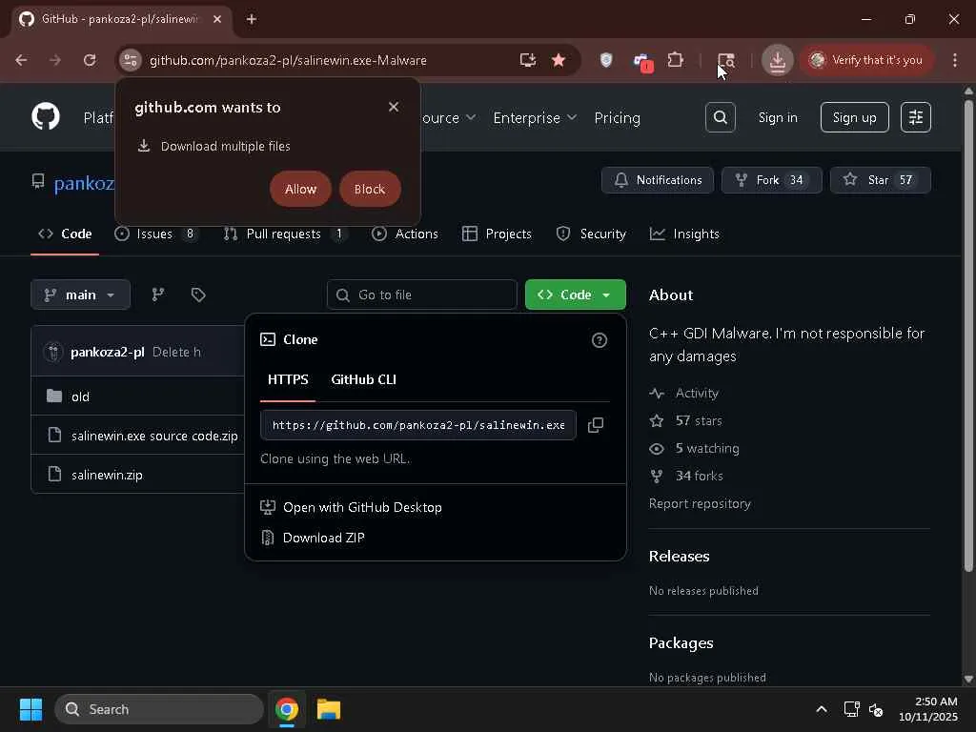976x732 pixels.
Task: Block multiple file downloads
Action: coord(370,190)
